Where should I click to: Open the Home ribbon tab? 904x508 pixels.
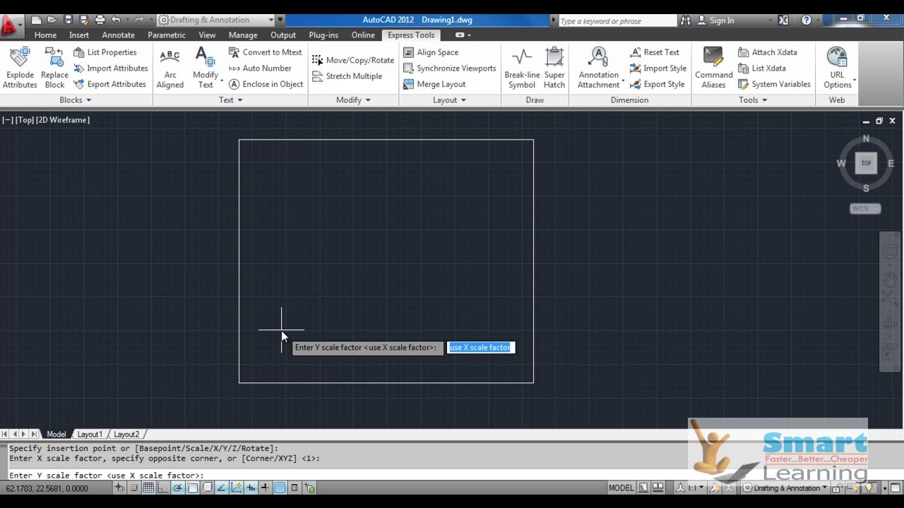click(x=45, y=35)
